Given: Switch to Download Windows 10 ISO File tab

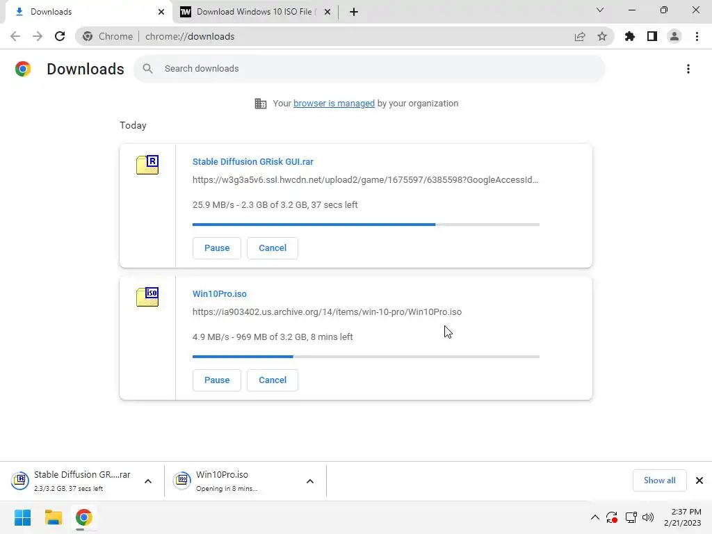Looking at the screenshot, I should pos(256,12).
